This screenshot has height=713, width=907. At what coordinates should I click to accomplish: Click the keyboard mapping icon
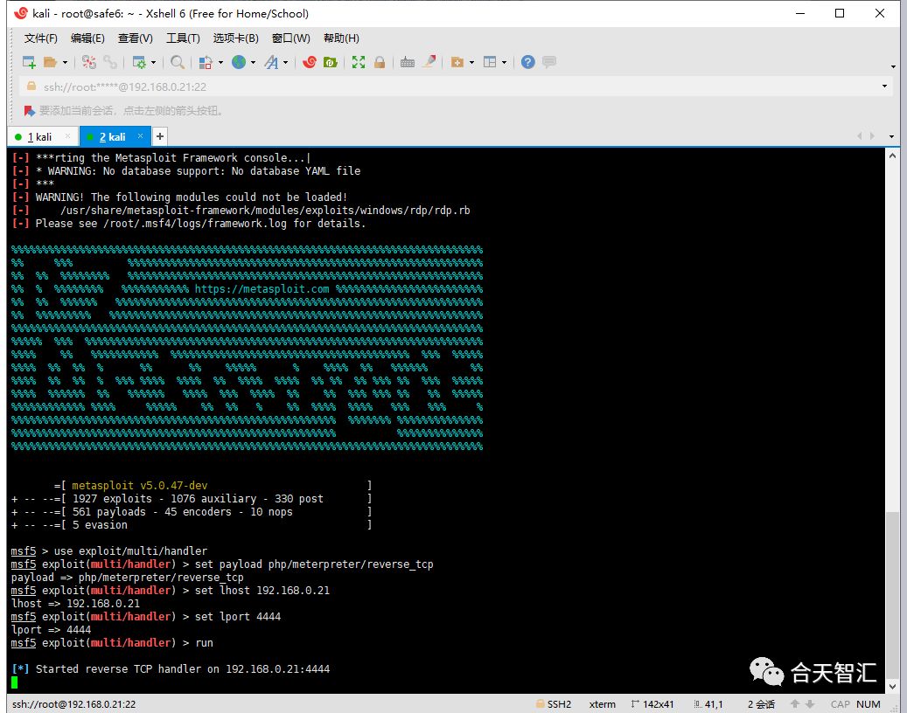coord(408,62)
